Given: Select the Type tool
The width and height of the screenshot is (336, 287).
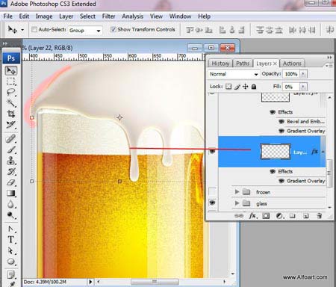Looking at the screenshot, I should click(10, 239).
